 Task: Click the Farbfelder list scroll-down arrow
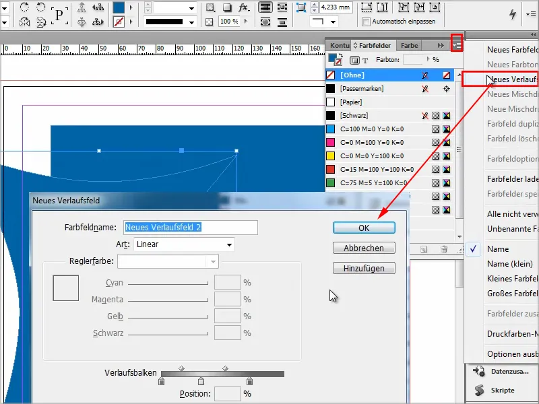[459, 236]
